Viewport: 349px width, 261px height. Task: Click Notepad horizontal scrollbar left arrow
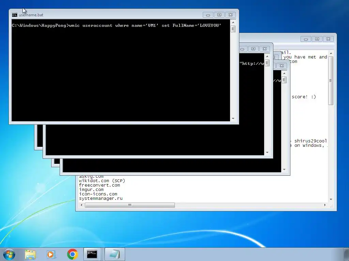(81, 205)
